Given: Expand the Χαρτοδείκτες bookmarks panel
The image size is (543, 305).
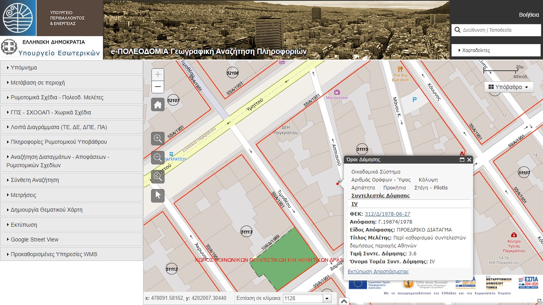Looking at the screenshot, I should pos(496,50).
